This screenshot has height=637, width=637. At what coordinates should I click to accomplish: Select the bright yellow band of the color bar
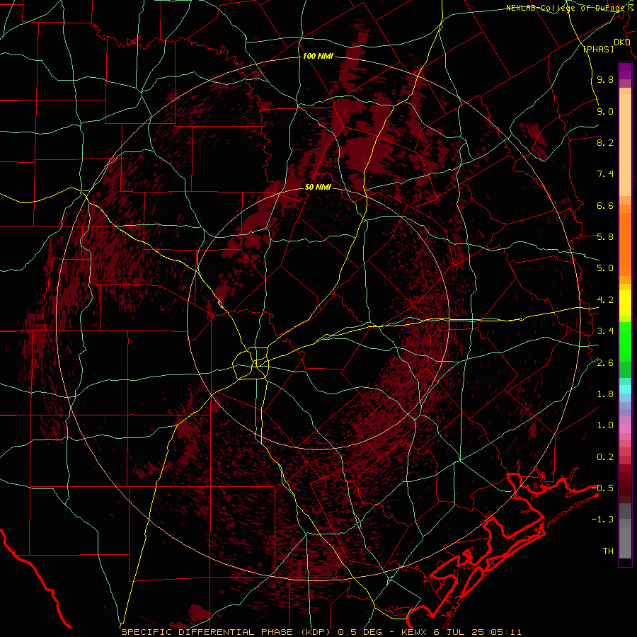[625, 303]
